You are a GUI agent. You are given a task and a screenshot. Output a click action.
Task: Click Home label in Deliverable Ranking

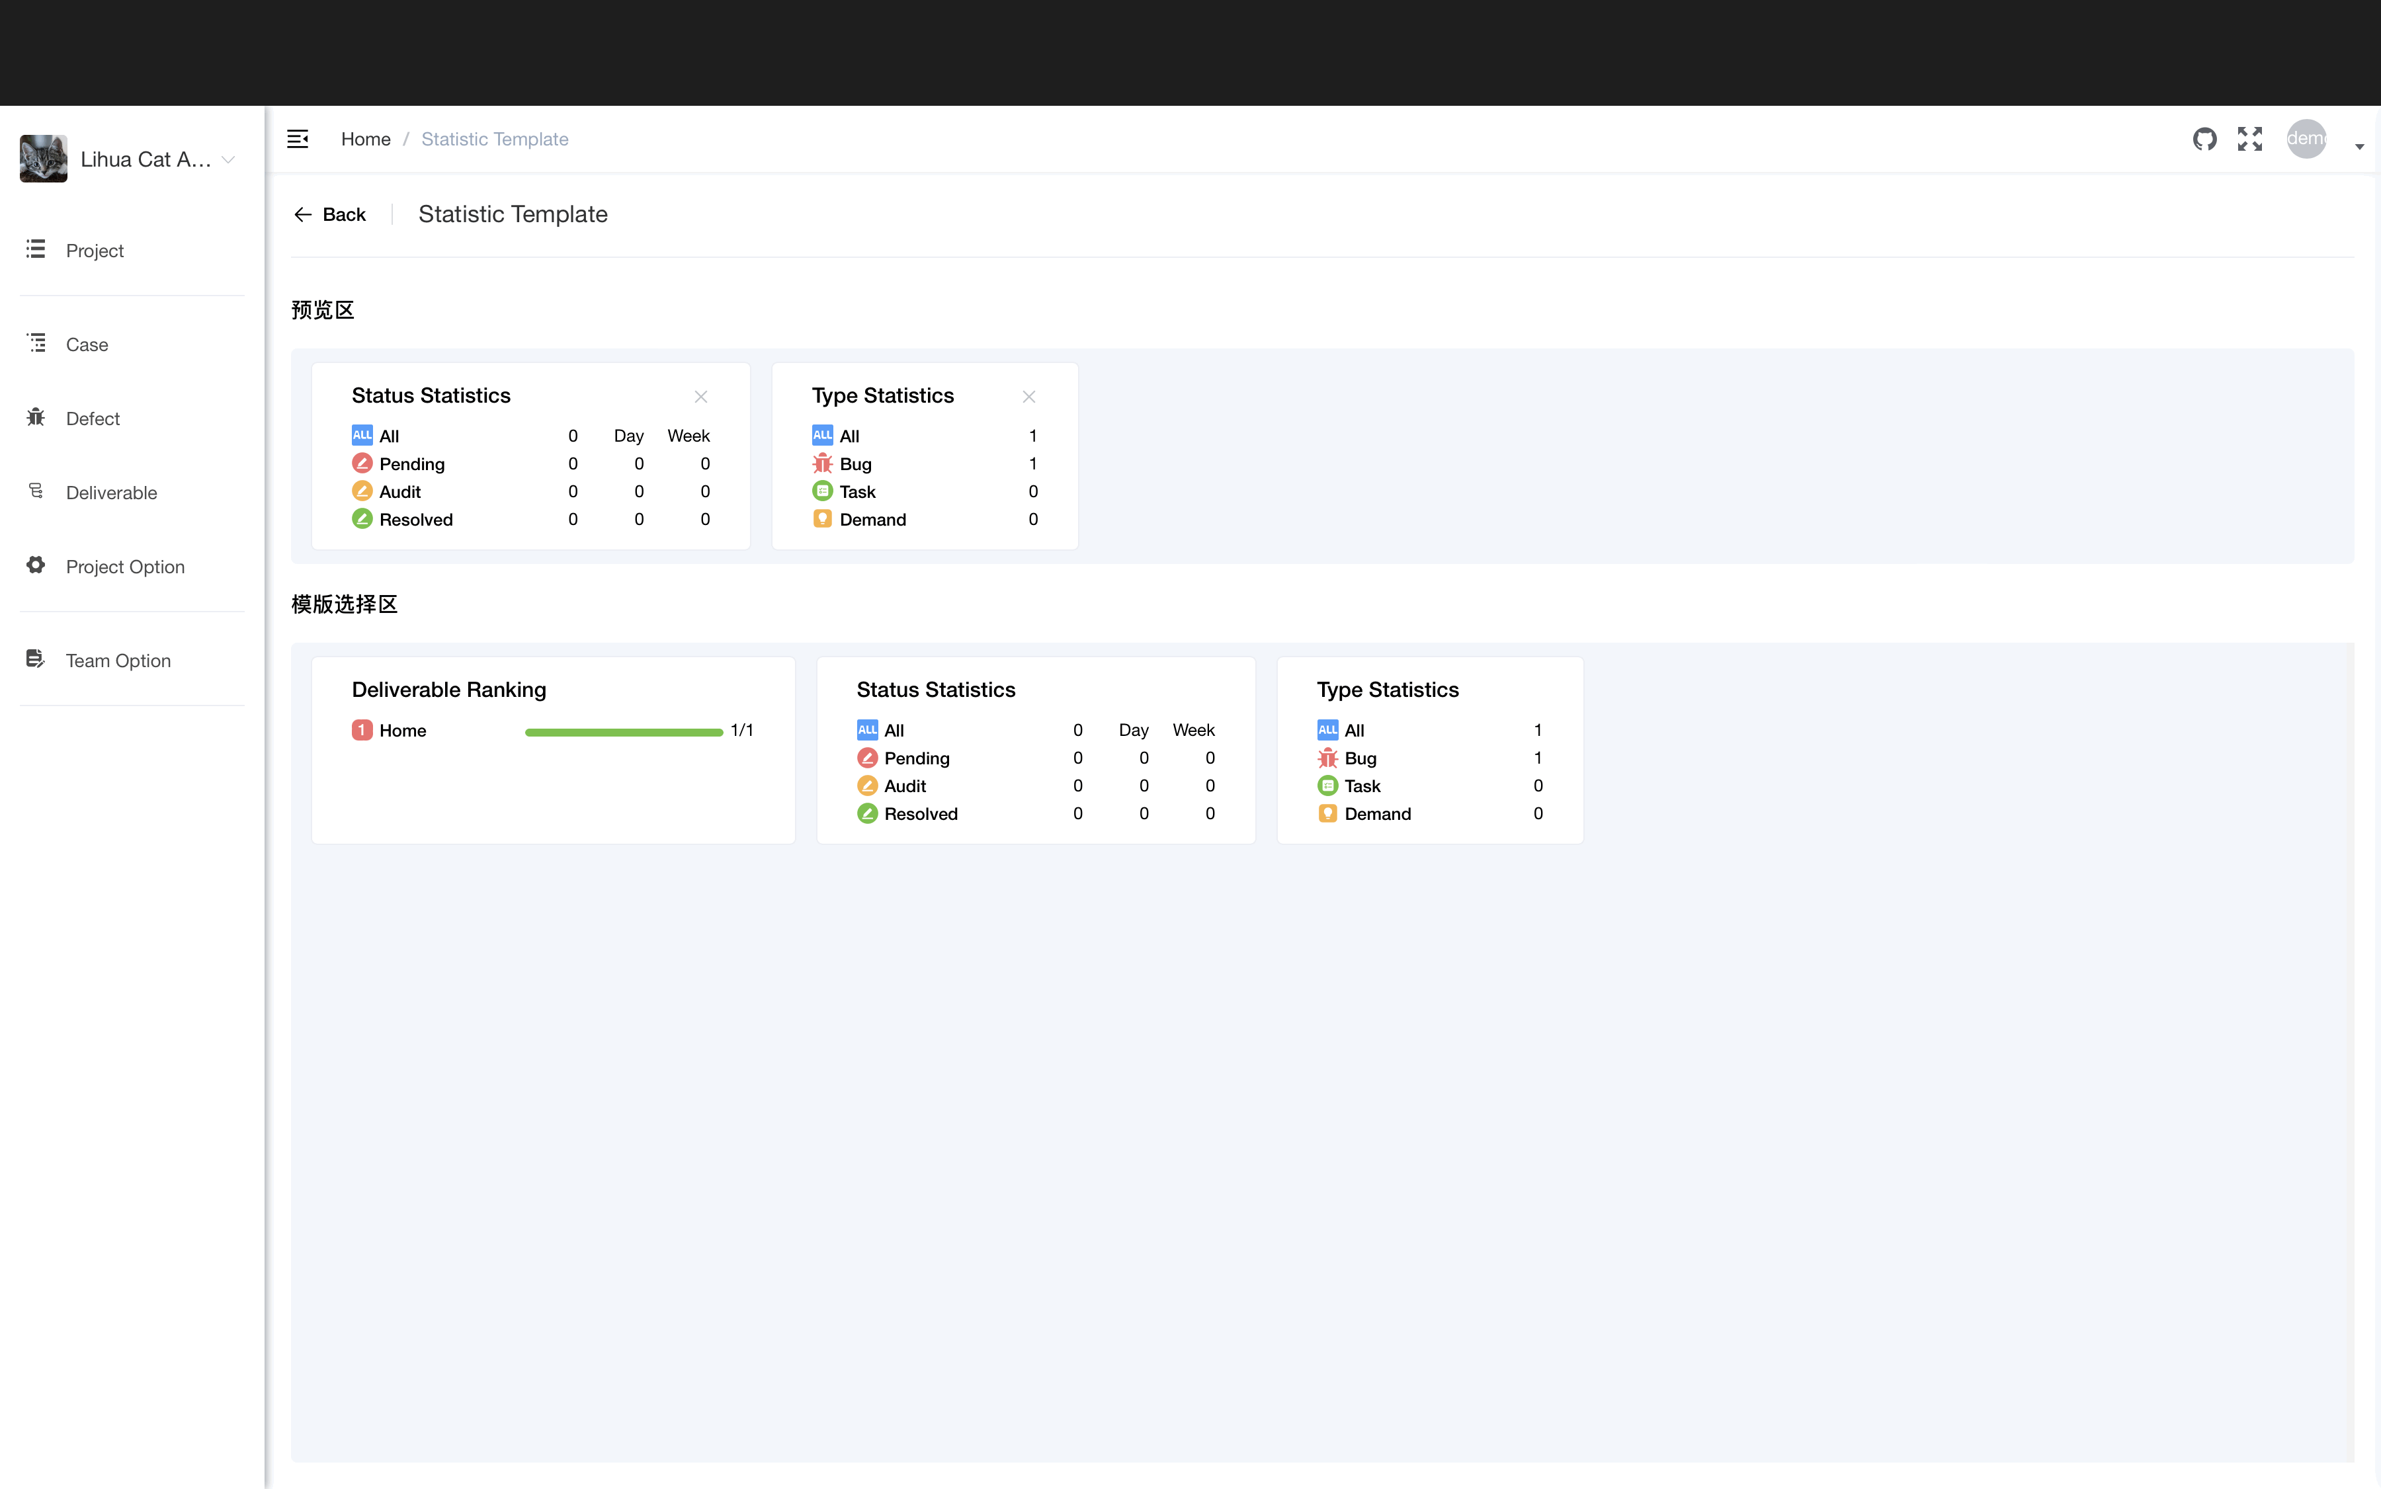tap(403, 730)
